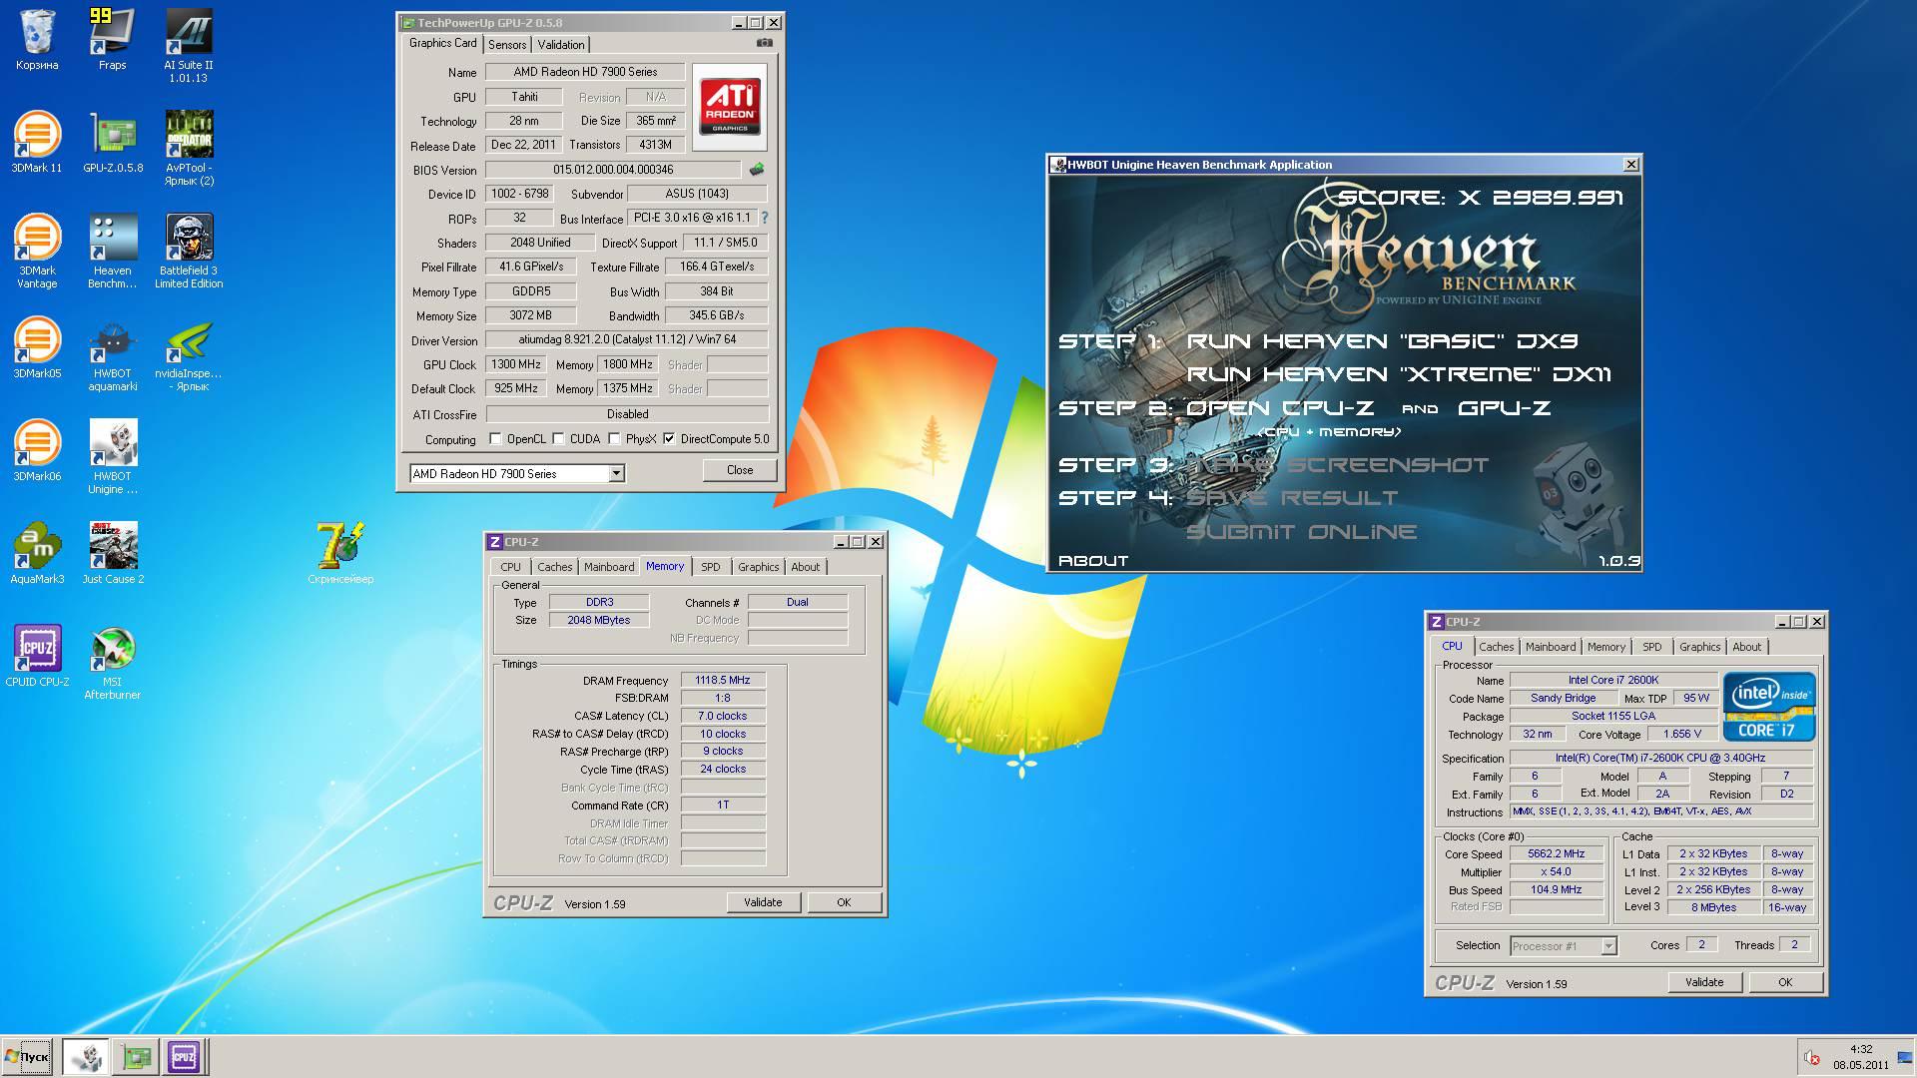Open the Battlefield 3 Limited Edition icon
The width and height of the screenshot is (1917, 1078).
(x=189, y=252)
